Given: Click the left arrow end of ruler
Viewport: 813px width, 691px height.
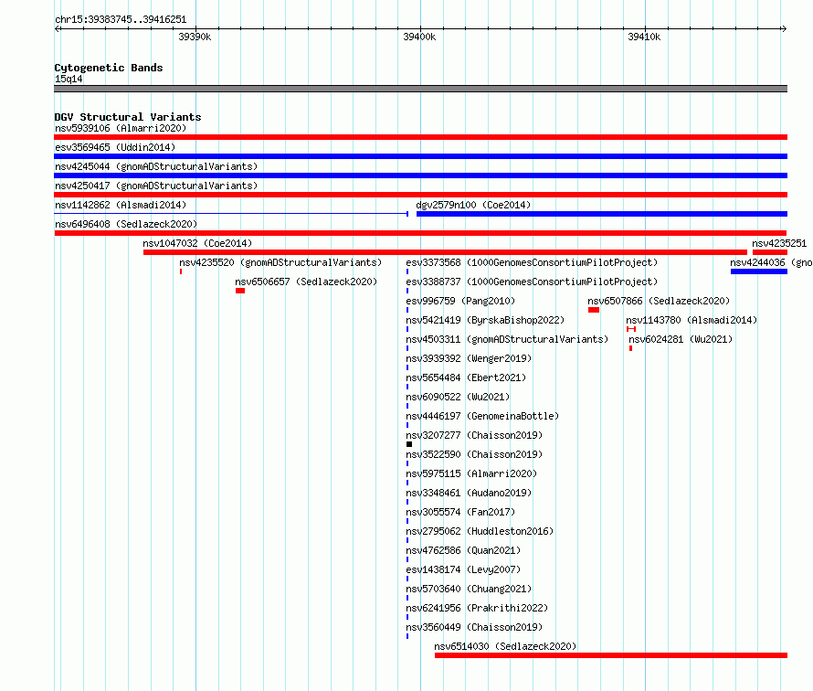Looking at the screenshot, I should (x=57, y=28).
